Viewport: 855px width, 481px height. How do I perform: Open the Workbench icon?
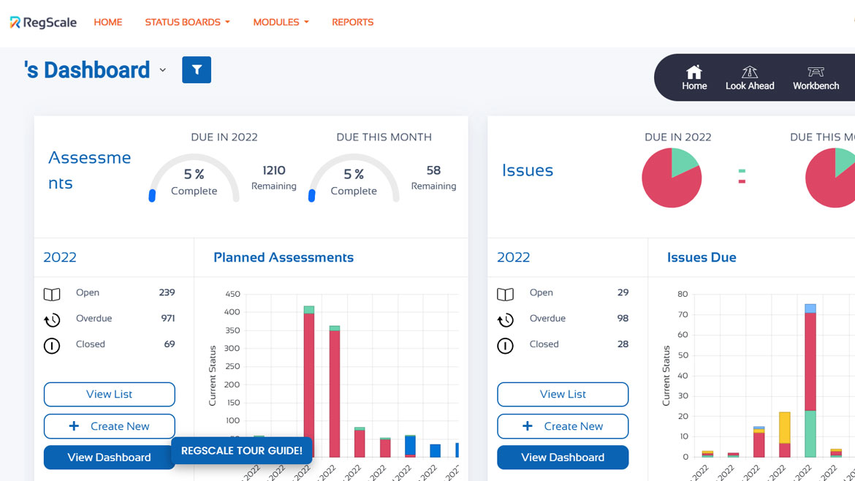click(x=816, y=72)
